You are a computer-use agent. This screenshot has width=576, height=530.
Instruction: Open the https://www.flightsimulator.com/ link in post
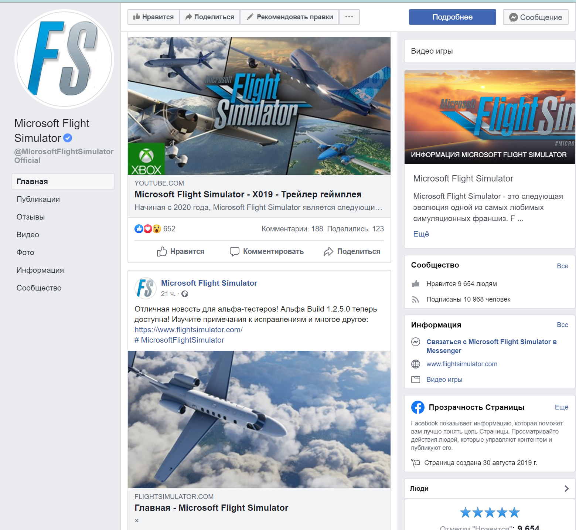pyautogui.click(x=188, y=330)
